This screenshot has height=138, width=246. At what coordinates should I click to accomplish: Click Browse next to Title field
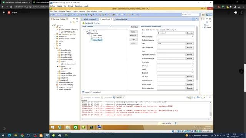(x=190, y=44)
